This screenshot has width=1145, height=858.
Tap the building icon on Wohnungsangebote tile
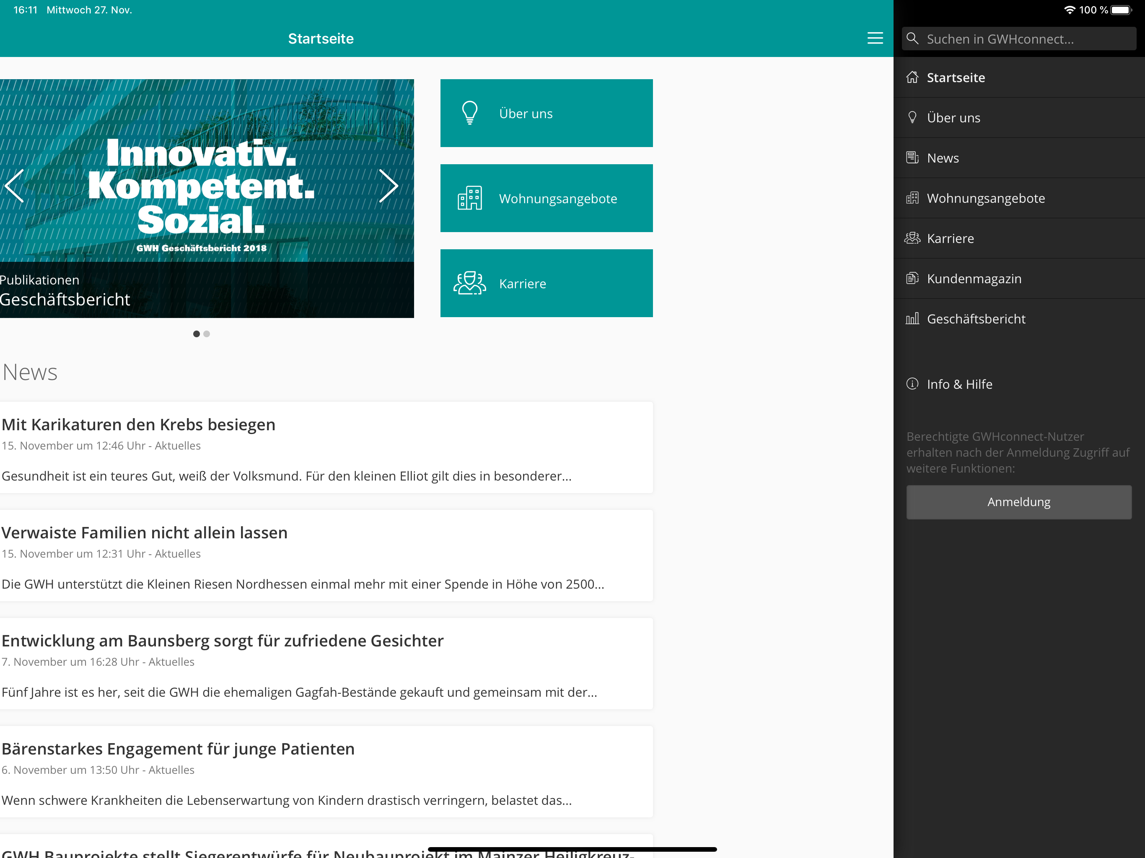tap(469, 198)
